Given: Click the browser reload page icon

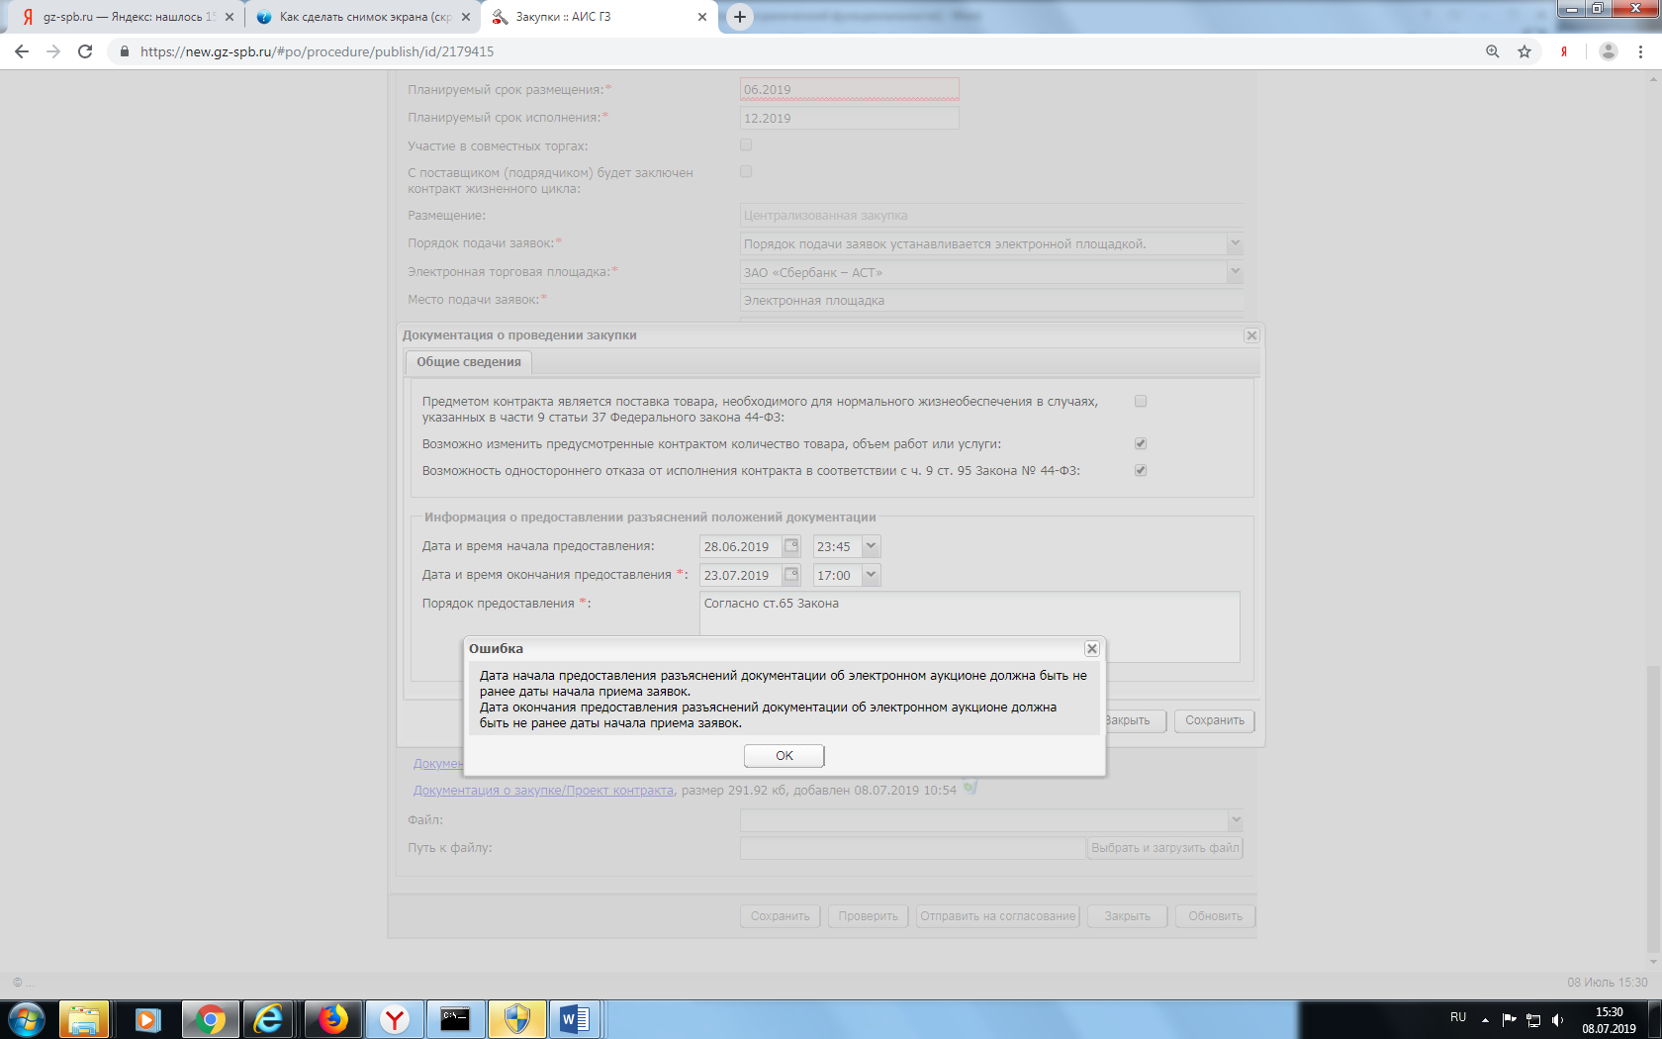Looking at the screenshot, I should pyautogui.click(x=85, y=51).
